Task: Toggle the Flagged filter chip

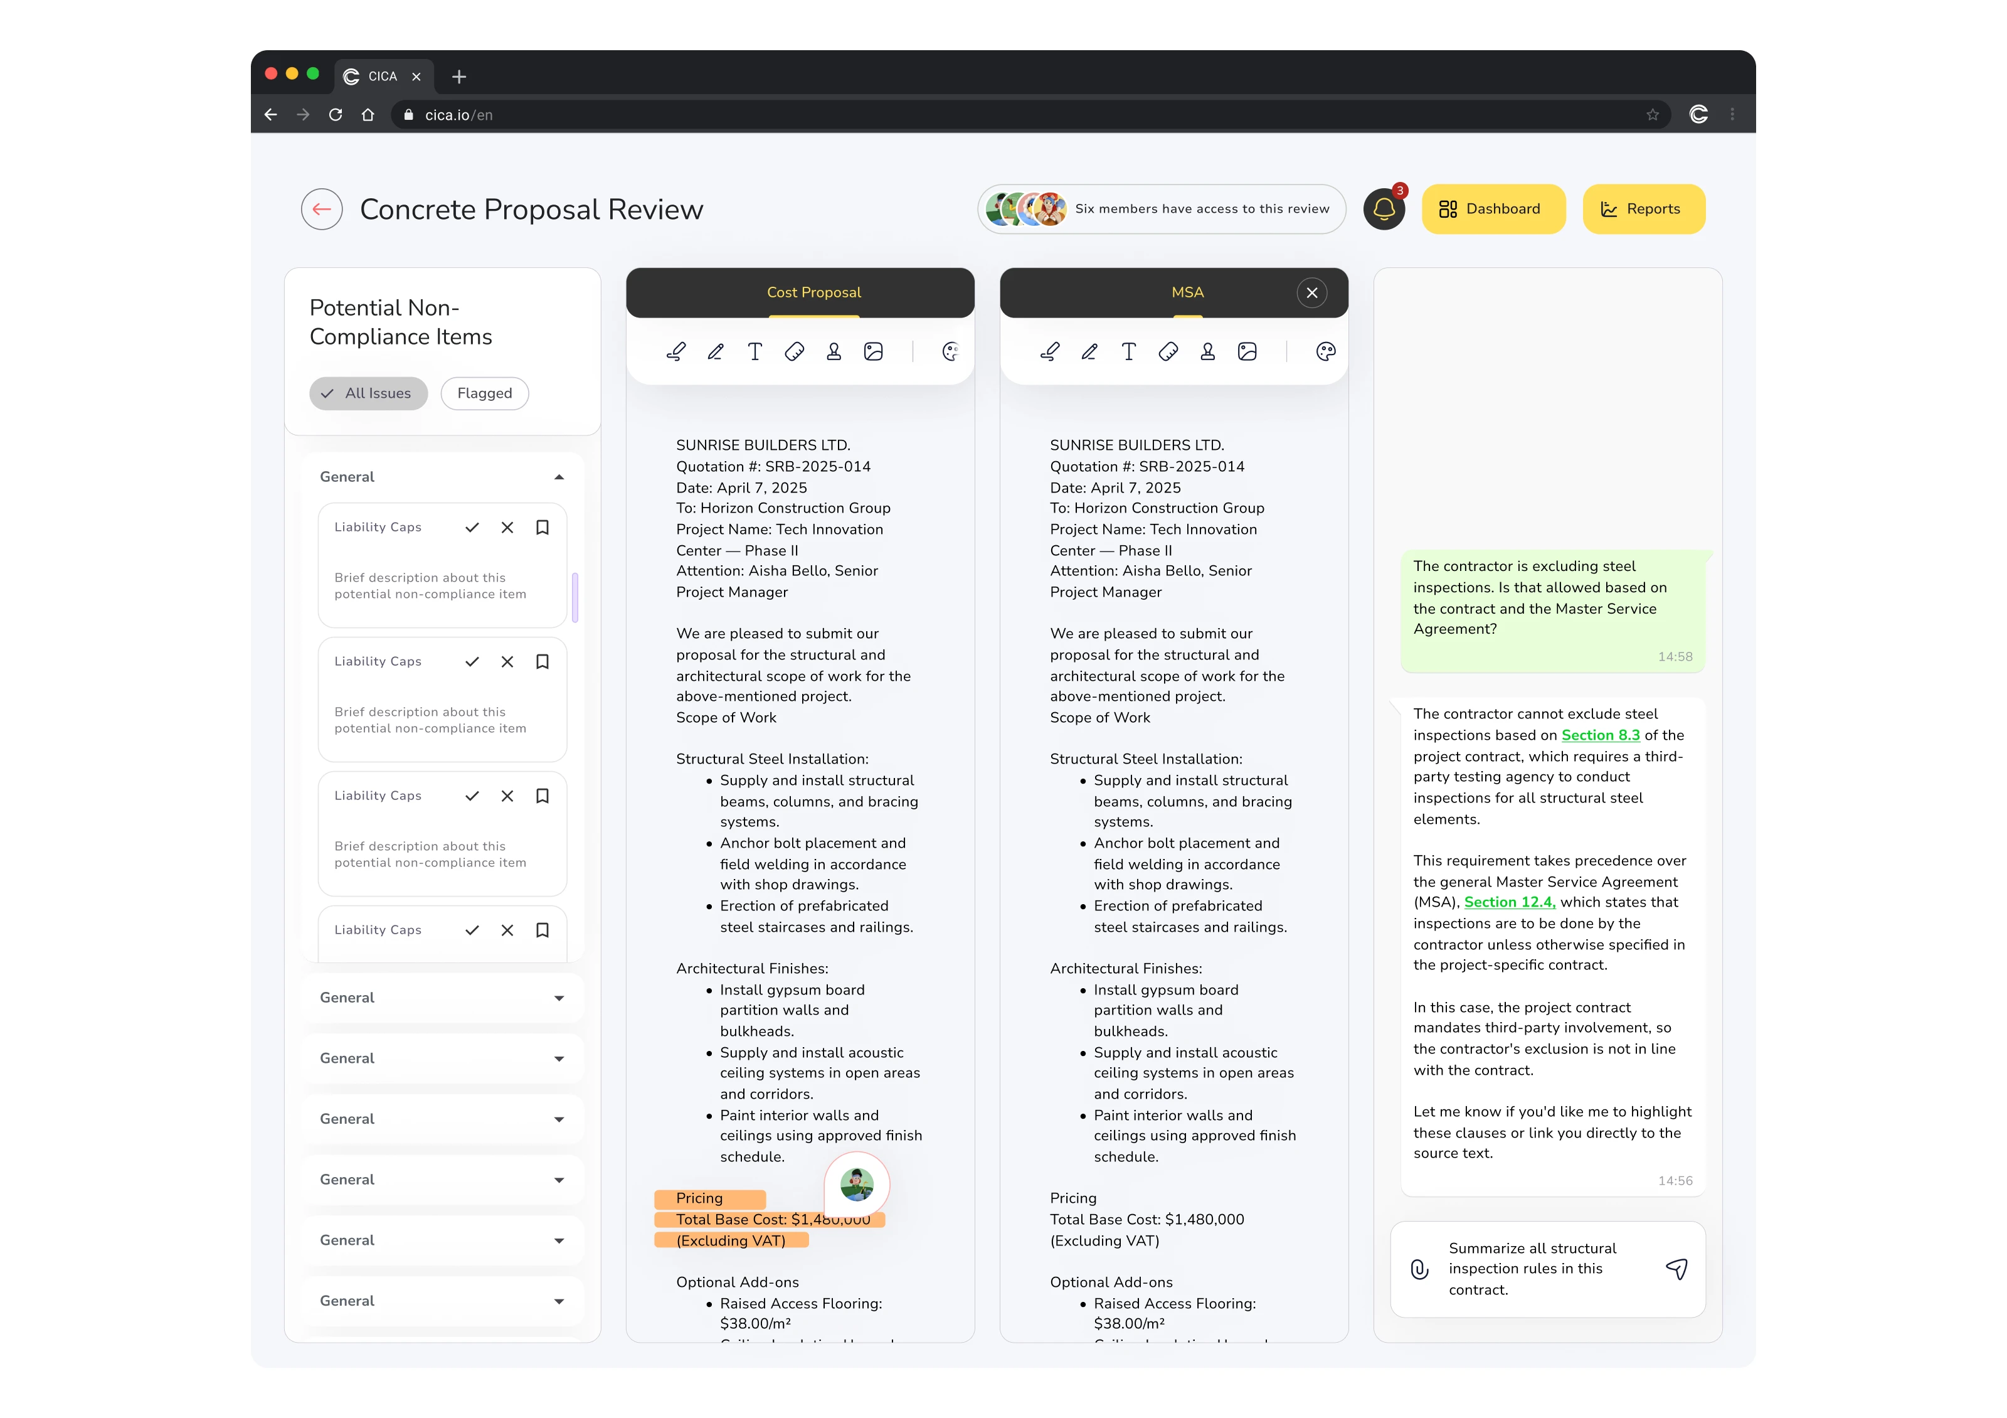Action: (484, 393)
